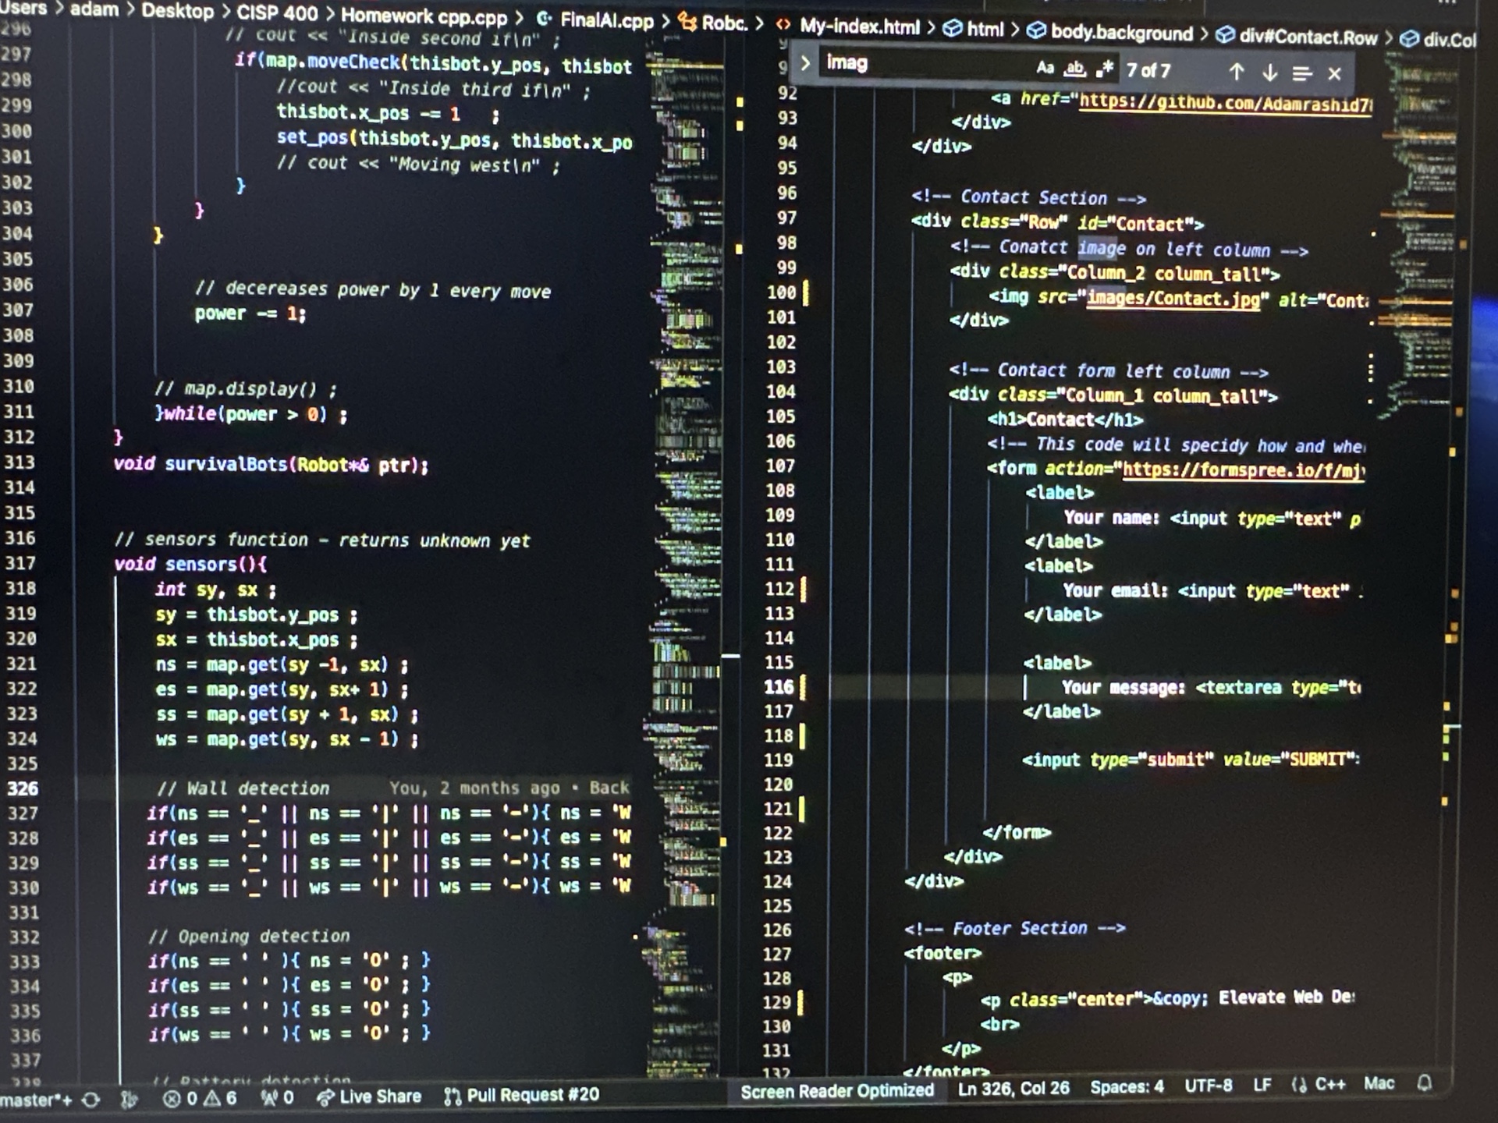Go to previous find match arrow
The width and height of the screenshot is (1498, 1123).
tap(1236, 73)
